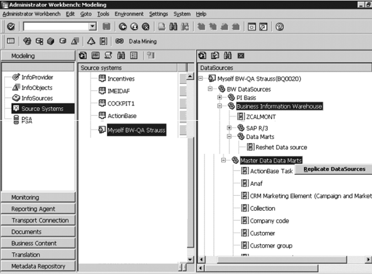
Task: Open the Metadata Repository section
Action: coord(38,267)
